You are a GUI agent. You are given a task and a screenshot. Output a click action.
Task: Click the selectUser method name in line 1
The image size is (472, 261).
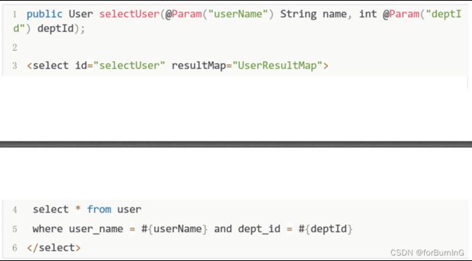pyautogui.click(x=129, y=14)
